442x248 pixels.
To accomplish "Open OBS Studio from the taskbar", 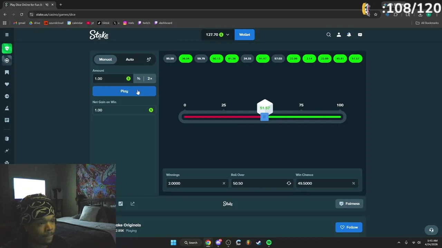I will (228, 242).
